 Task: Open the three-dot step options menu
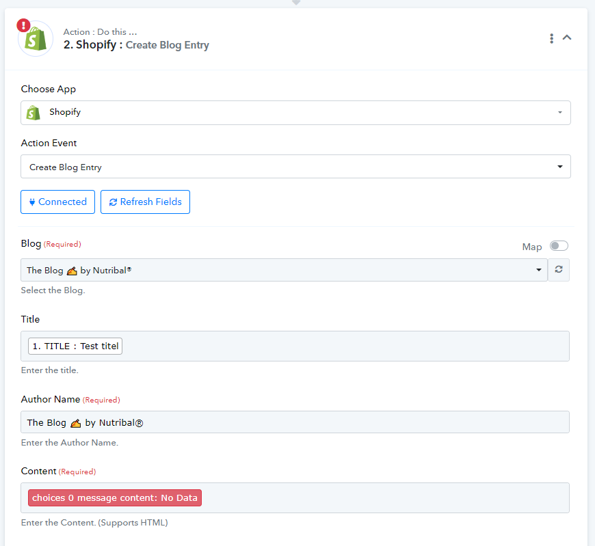click(551, 38)
